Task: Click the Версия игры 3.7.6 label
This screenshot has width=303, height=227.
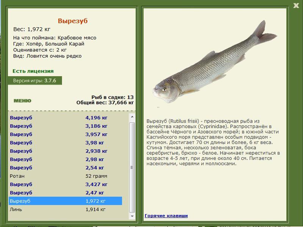Action: pos(35,80)
